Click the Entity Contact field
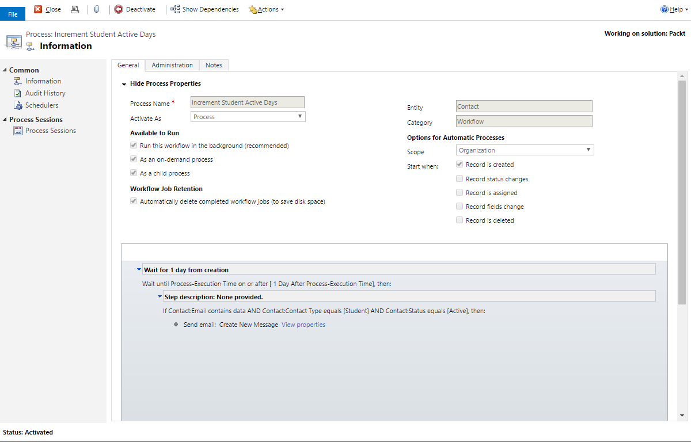The width and height of the screenshot is (691, 442). pos(524,106)
